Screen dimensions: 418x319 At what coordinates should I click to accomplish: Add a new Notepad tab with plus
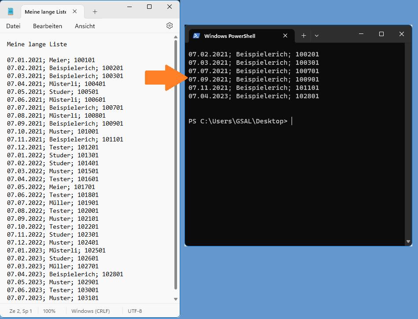[x=95, y=12]
